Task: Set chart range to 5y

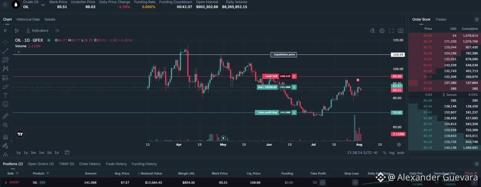Action: [x=18, y=153]
